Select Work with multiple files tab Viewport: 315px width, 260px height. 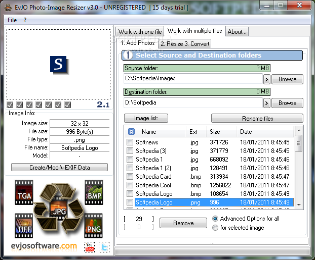click(x=194, y=31)
